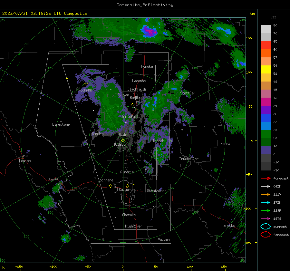Pick the bright yellow 51-54 dBZ swatch
This screenshot has width=290, height=271.
point(266,70)
